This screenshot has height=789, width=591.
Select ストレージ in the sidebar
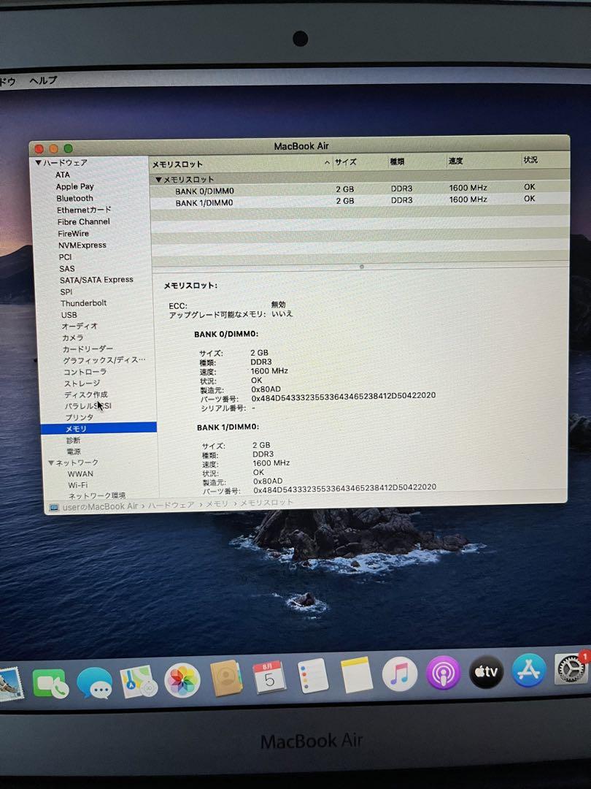(82, 383)
